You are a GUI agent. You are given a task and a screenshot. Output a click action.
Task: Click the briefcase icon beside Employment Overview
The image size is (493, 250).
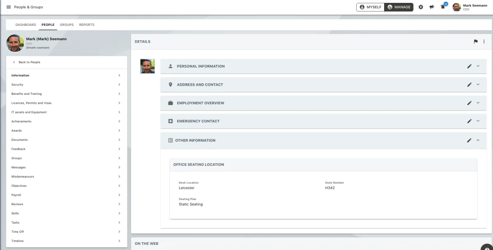click(x=170, y=103)
